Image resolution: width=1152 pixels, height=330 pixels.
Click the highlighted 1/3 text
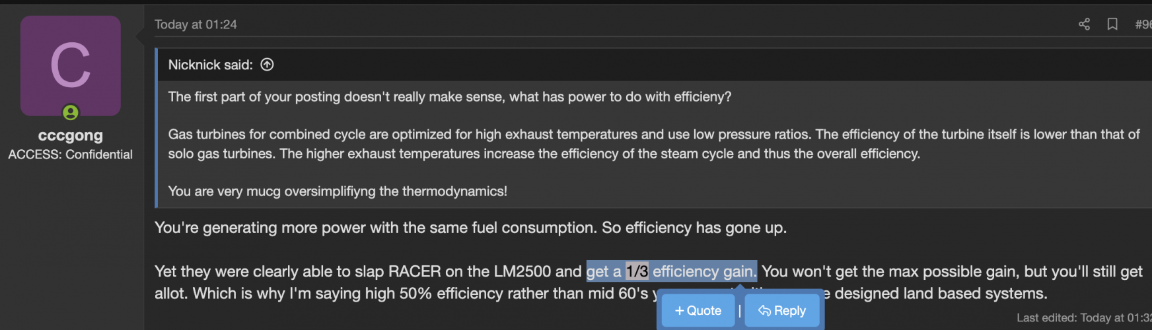tap(637, 271)
